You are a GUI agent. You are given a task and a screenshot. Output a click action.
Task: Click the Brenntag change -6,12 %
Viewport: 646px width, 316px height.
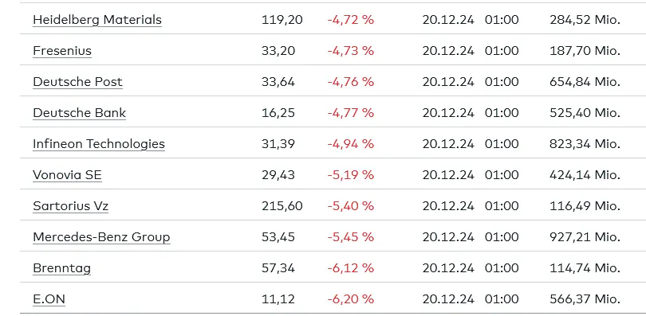coord(351,268)
